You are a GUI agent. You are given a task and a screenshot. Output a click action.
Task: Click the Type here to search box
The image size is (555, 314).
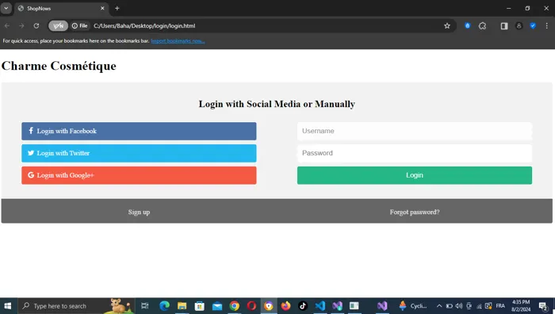(x=76, y=306)
